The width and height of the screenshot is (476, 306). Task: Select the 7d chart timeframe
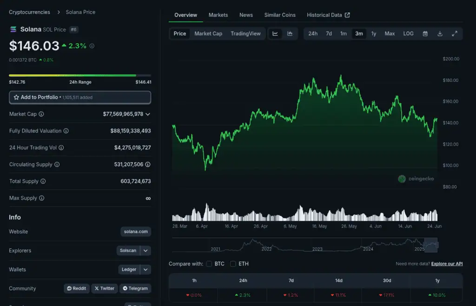(x=329, y=33)
